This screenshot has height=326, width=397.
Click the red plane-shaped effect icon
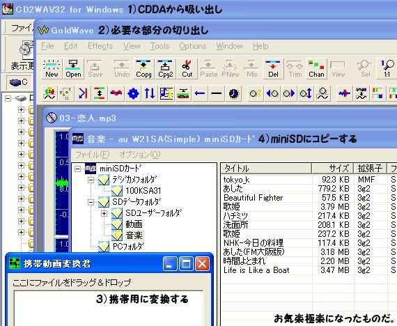(x=345, y=94)
